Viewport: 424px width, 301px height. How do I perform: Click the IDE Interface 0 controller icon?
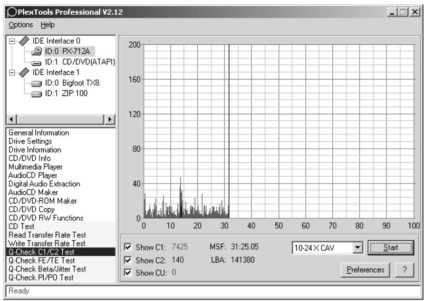point(24,41)
